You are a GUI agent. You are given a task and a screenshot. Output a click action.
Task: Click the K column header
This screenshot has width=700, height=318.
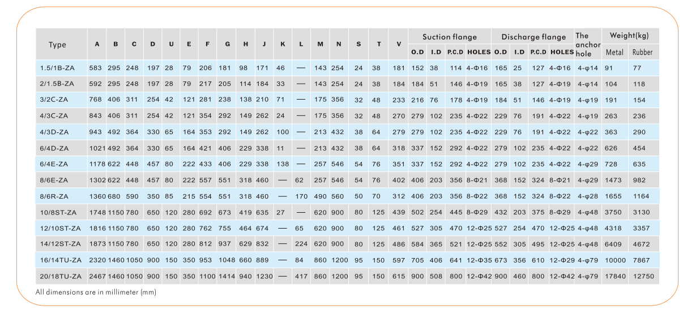pyautogui.click(x=282, y=44)
